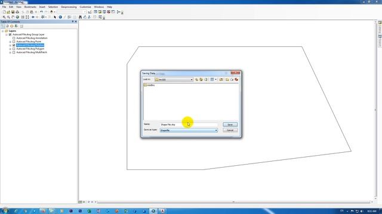Screen dimensions: 382x214
Task: Go back to previous extent
Action: [x=33, y=17]
